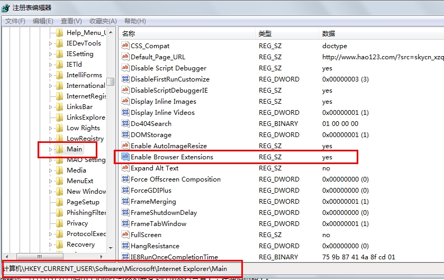Click the folder icon for Main key
This screenshot has width=444, height=280.
point(60,149)
